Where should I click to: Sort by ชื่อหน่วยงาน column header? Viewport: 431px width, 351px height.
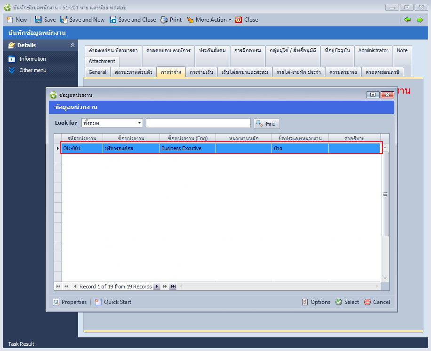pyautogui.click(x=131, y=138)
